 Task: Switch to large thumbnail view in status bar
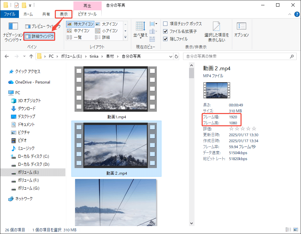[295, 229]
